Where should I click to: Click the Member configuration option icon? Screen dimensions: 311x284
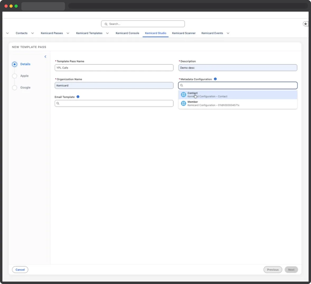pos(183,103)
